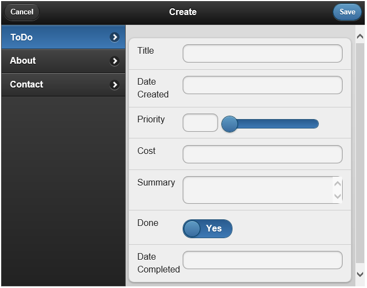Click the Priority slider handle
The width and height of the screenshot is (367, 288).
point(230,124)
